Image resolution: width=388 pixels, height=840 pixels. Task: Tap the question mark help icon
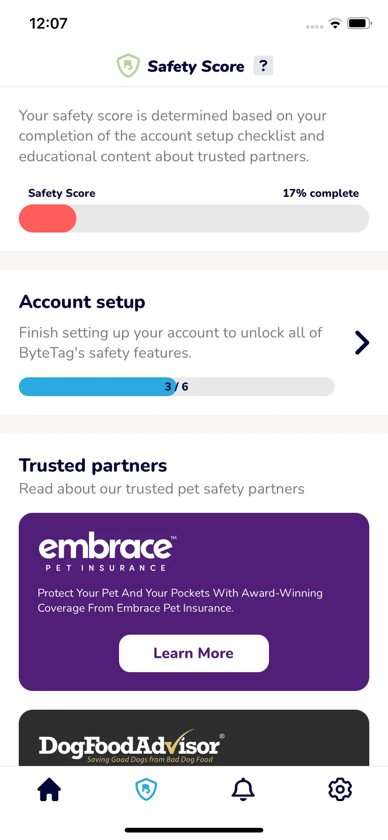tap(263, 66)
